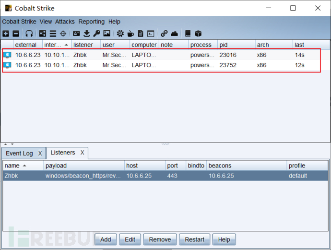Click the Edit listener button
The width and height of the screenshot is (331, 250).
(130, 239)
